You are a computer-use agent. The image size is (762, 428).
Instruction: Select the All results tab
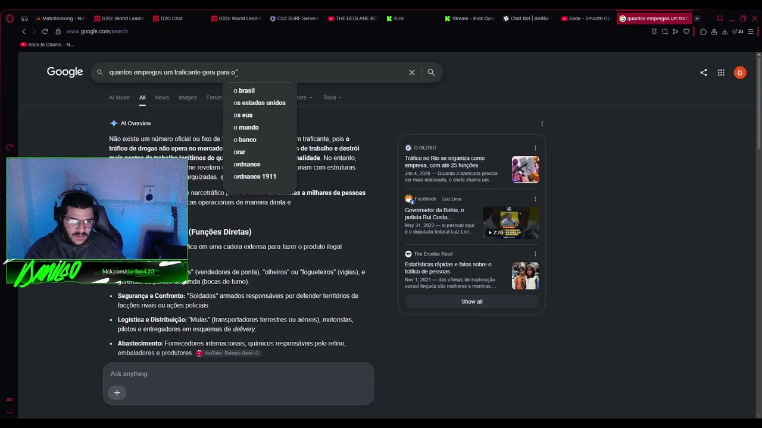click(x=142, y=97)
